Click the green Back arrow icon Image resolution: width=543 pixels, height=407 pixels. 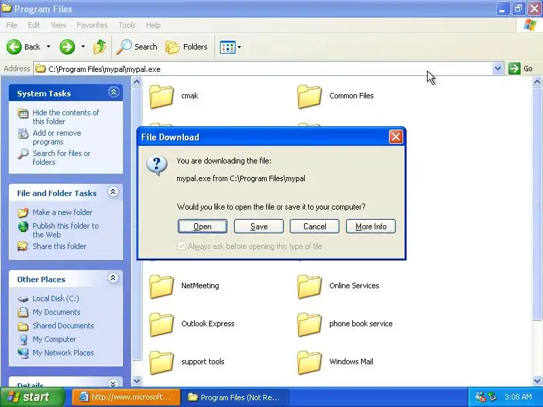tap(14, 47)
